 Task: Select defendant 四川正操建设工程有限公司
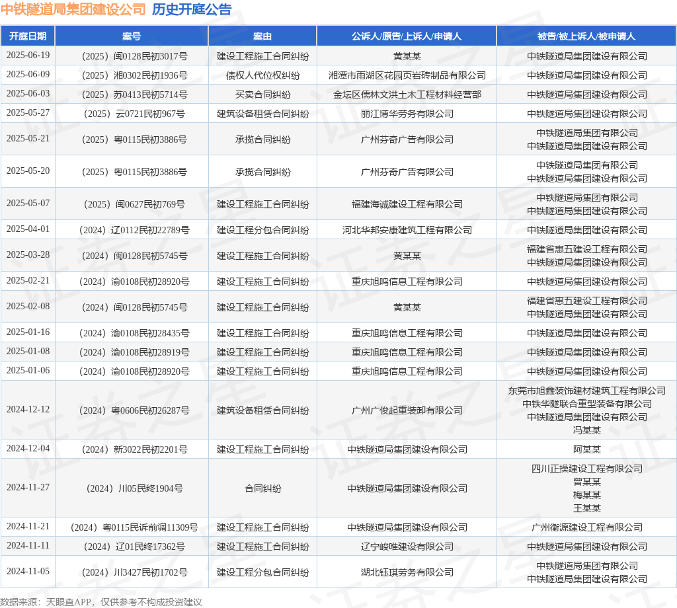coord(587,469)
